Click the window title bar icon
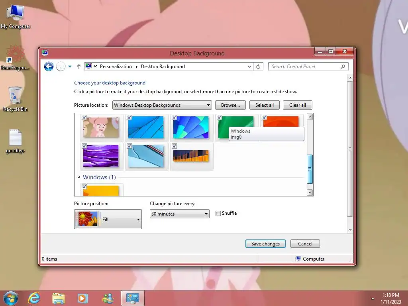The image size is (408, 306). pyautogui.click(x=45, y=53)
